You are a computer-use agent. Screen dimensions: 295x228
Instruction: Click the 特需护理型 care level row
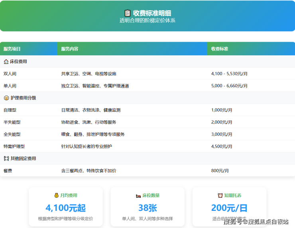[14, 146]
